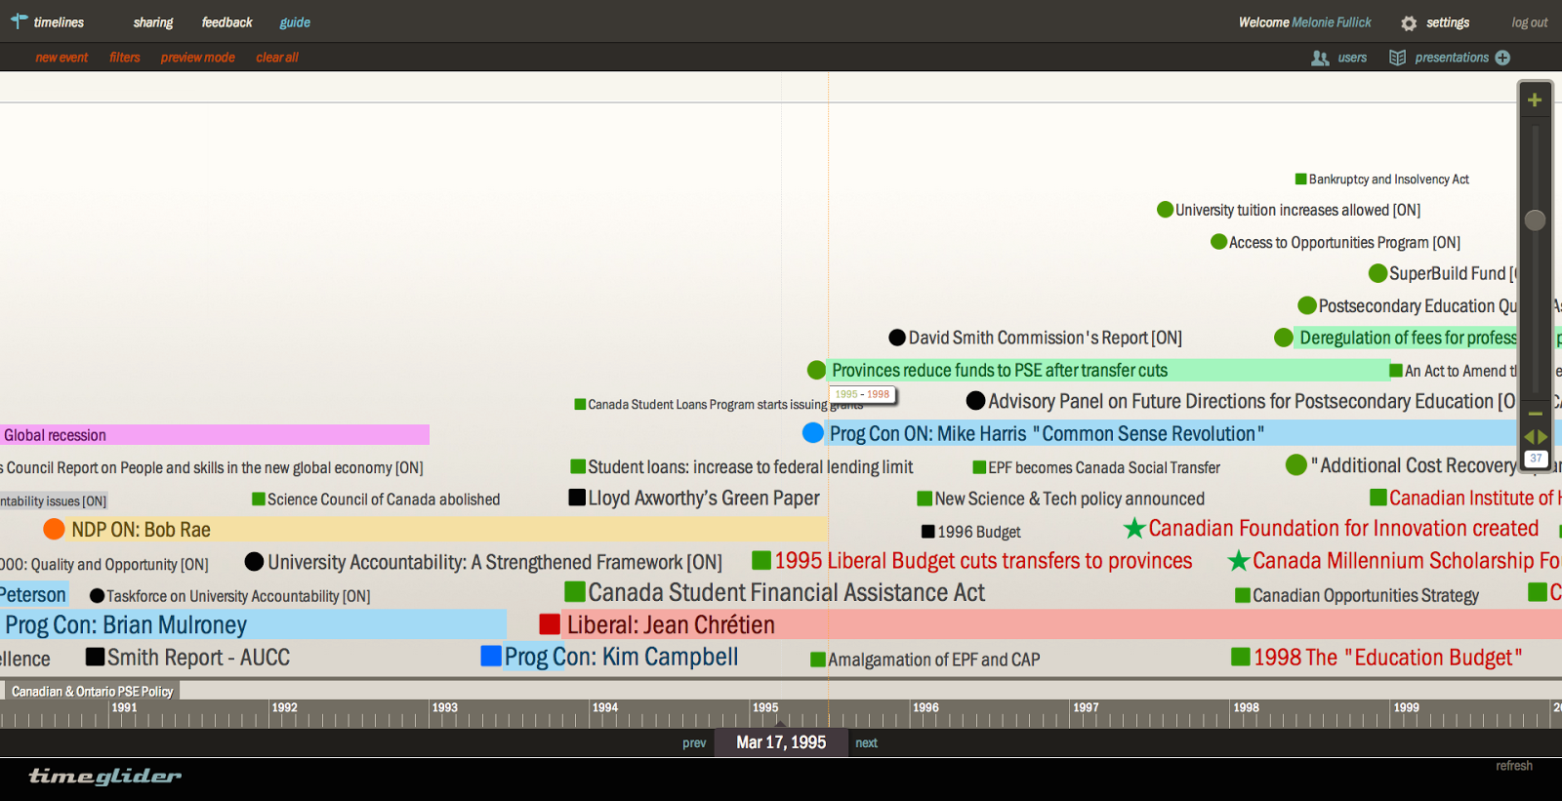
Task: Click the red square for Liberal: Jean Chrétien
Action: click(550, 624)
